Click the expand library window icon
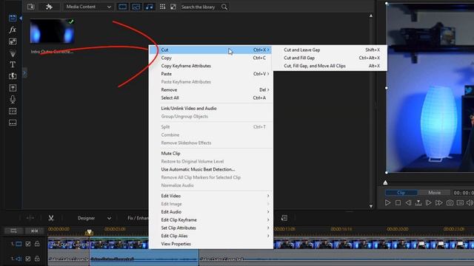 (173, 7)
